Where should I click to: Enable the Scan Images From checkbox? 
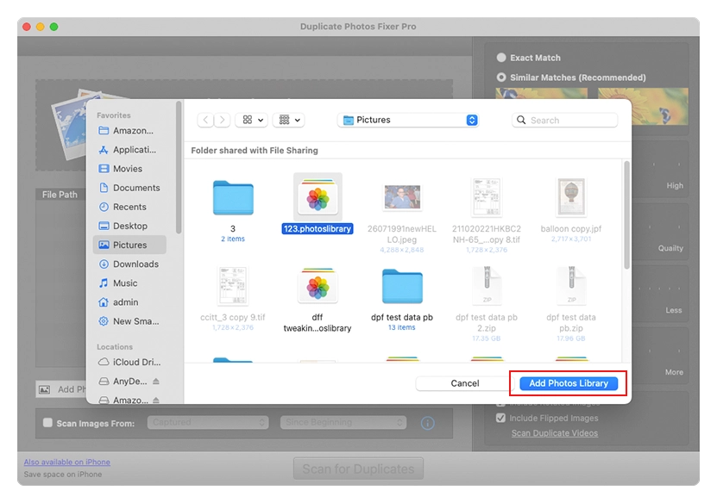[47, 423]
